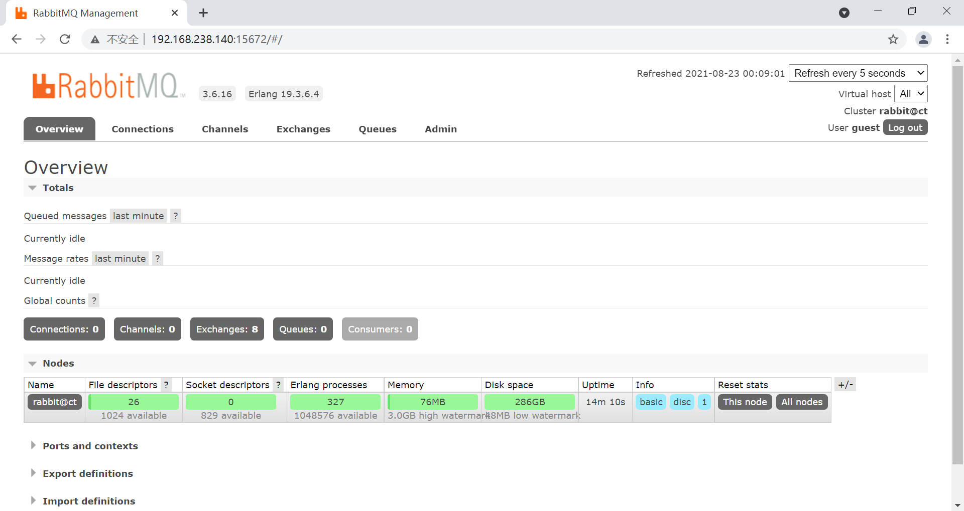Click the address bar URL
This screenshot has height=511, width=964.
(217, 39)
